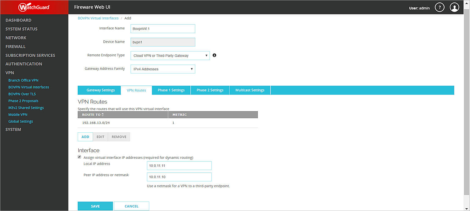Click the info icon beside Remote Endpoint Type
This screenshot has height=211, width=470.
[x=214, y=55]
